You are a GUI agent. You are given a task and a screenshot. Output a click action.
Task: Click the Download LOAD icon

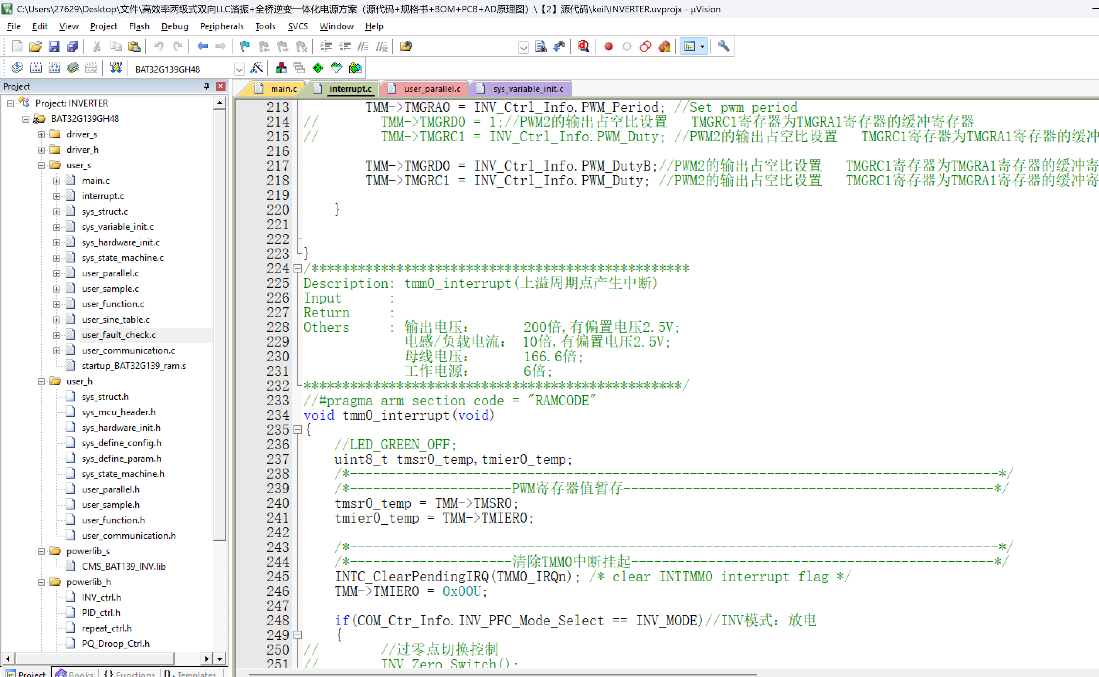116,68
